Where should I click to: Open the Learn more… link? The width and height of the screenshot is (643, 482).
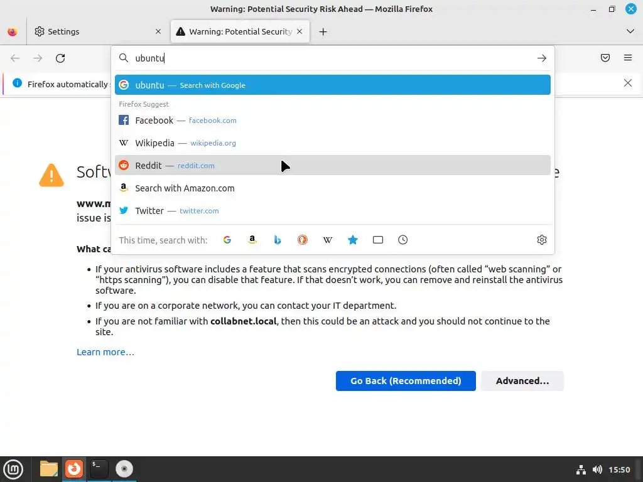pos(105,352)
